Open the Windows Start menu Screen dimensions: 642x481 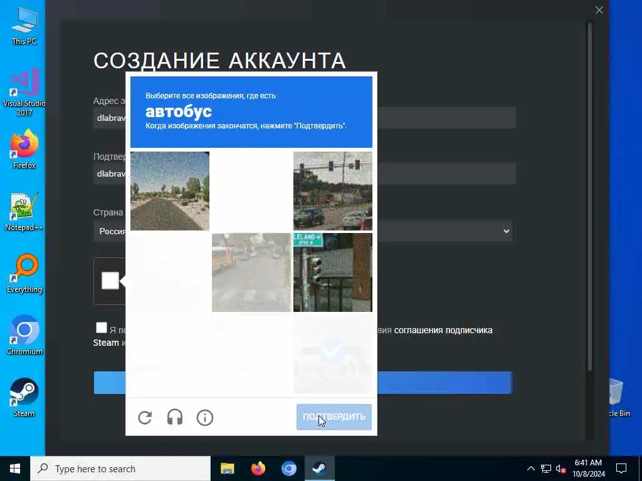point(15,468)
